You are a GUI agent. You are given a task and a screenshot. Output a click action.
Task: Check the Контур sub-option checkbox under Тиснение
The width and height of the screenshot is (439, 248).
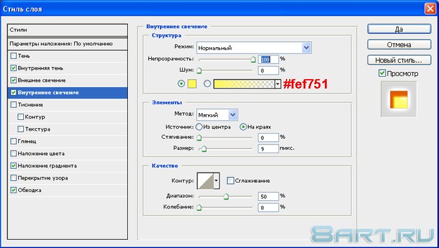coord(21,117)
